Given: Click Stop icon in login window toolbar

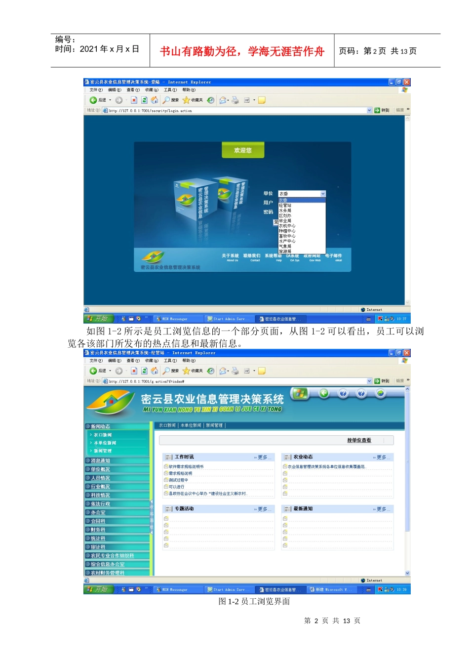Looking at the screenshot, I should click(134, 100).
